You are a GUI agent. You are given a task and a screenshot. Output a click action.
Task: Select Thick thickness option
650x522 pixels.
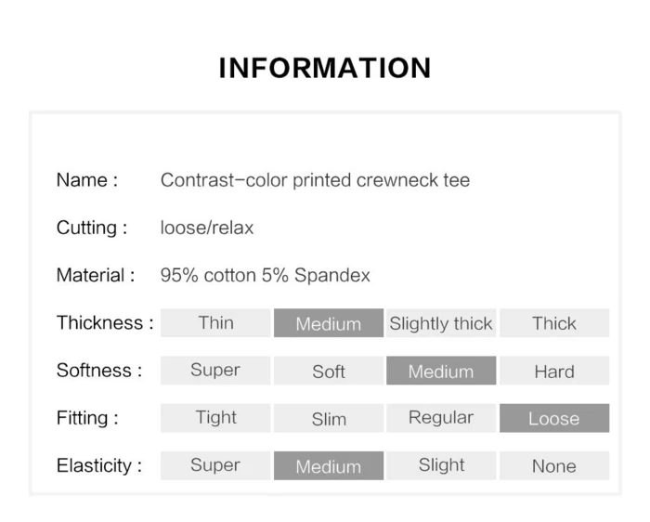click(x=554, y=323)
